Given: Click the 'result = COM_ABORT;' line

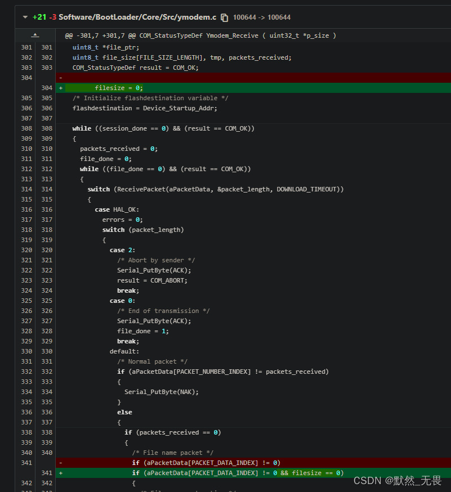Looking at the screenshot, I should (x=152, y=280).
